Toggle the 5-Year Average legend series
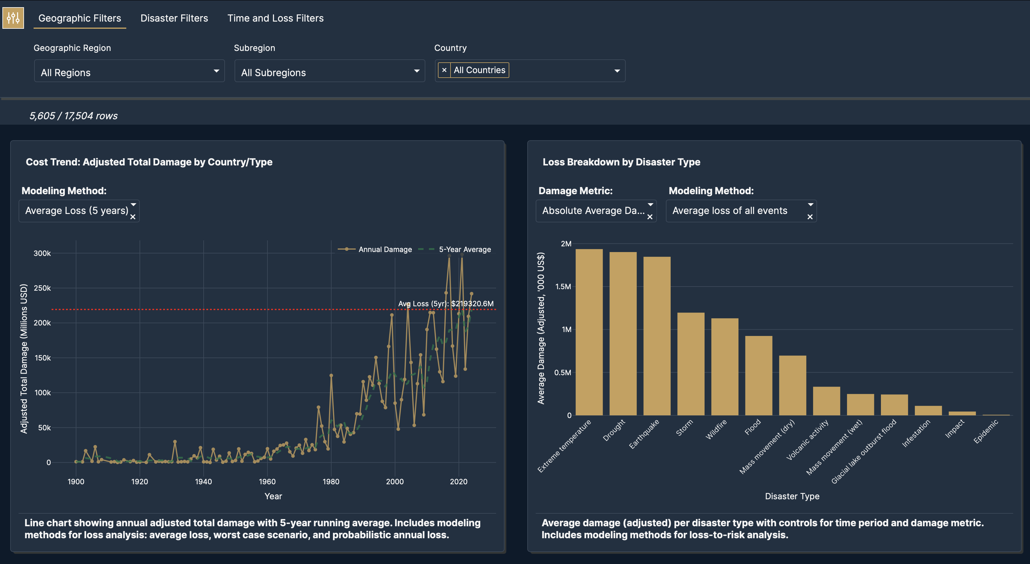This screenshot has height=564, width=1030. pyautogui.click(x=464, y=249)
